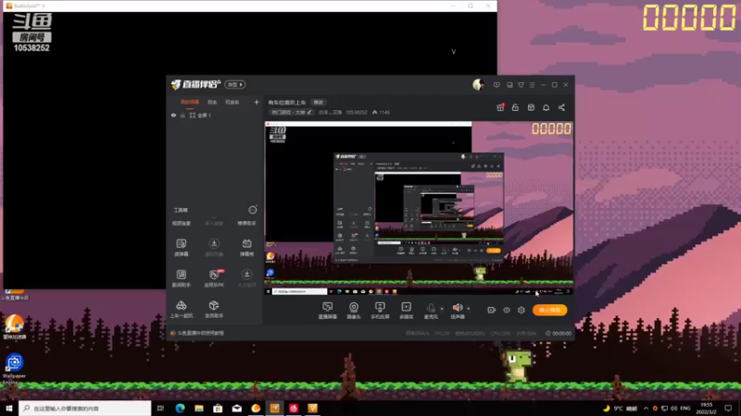Hide the 全屏 1 source using eye icon
This screenshot has height=416, width=741.
tap(173, 115)
